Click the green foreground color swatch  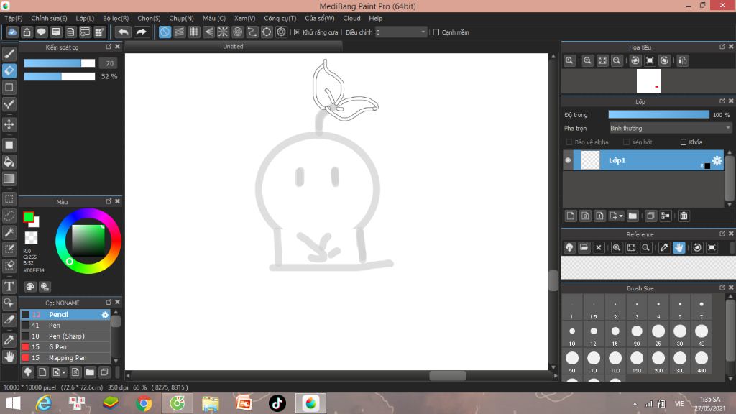click(x=29, y=217)
